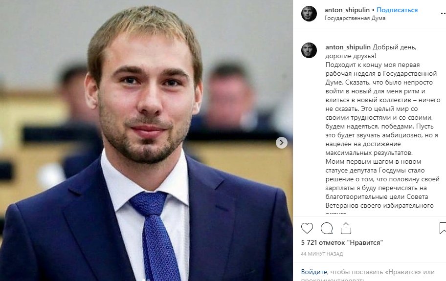Open the Государственная Дума location link
The height and width of the screenshot is (281, 446).
[355, 18]
